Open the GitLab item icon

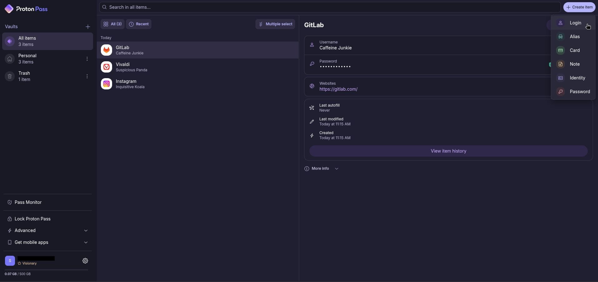[x=106, y=50]
